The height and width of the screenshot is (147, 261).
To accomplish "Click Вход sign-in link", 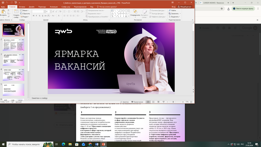I will click(x=173, y=7).
